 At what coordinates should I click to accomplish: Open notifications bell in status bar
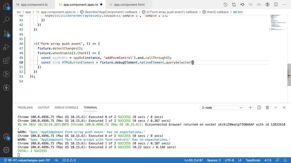click(285, 160)
